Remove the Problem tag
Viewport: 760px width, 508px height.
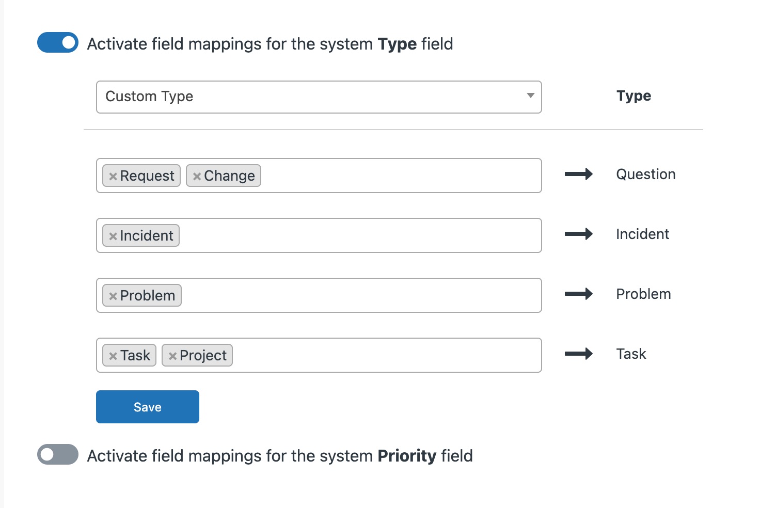(x=113, y=295)
